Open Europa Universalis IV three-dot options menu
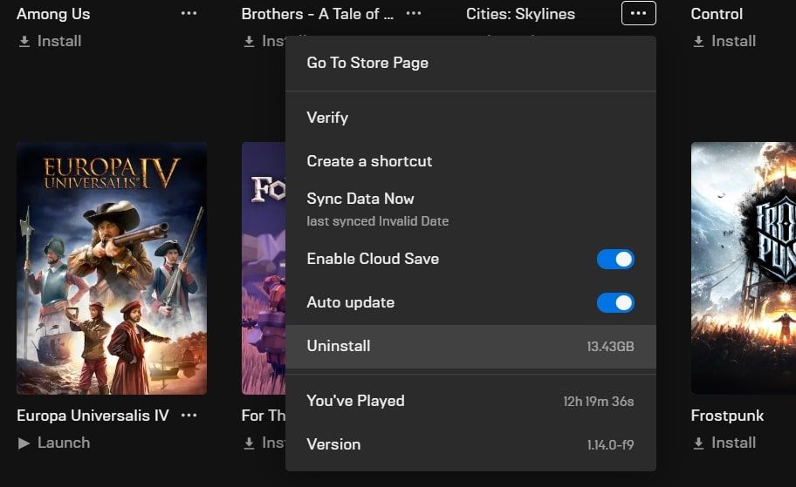 189,415
